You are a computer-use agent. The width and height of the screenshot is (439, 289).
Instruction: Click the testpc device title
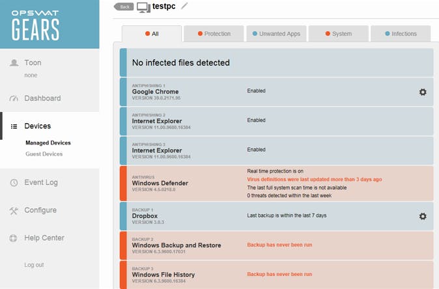pyautogui.click(x=163, y=6)
